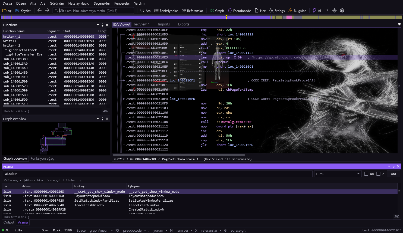
Task: Select _tlgEnableCallback in Functions list
Action: click(x=54, y=50)
